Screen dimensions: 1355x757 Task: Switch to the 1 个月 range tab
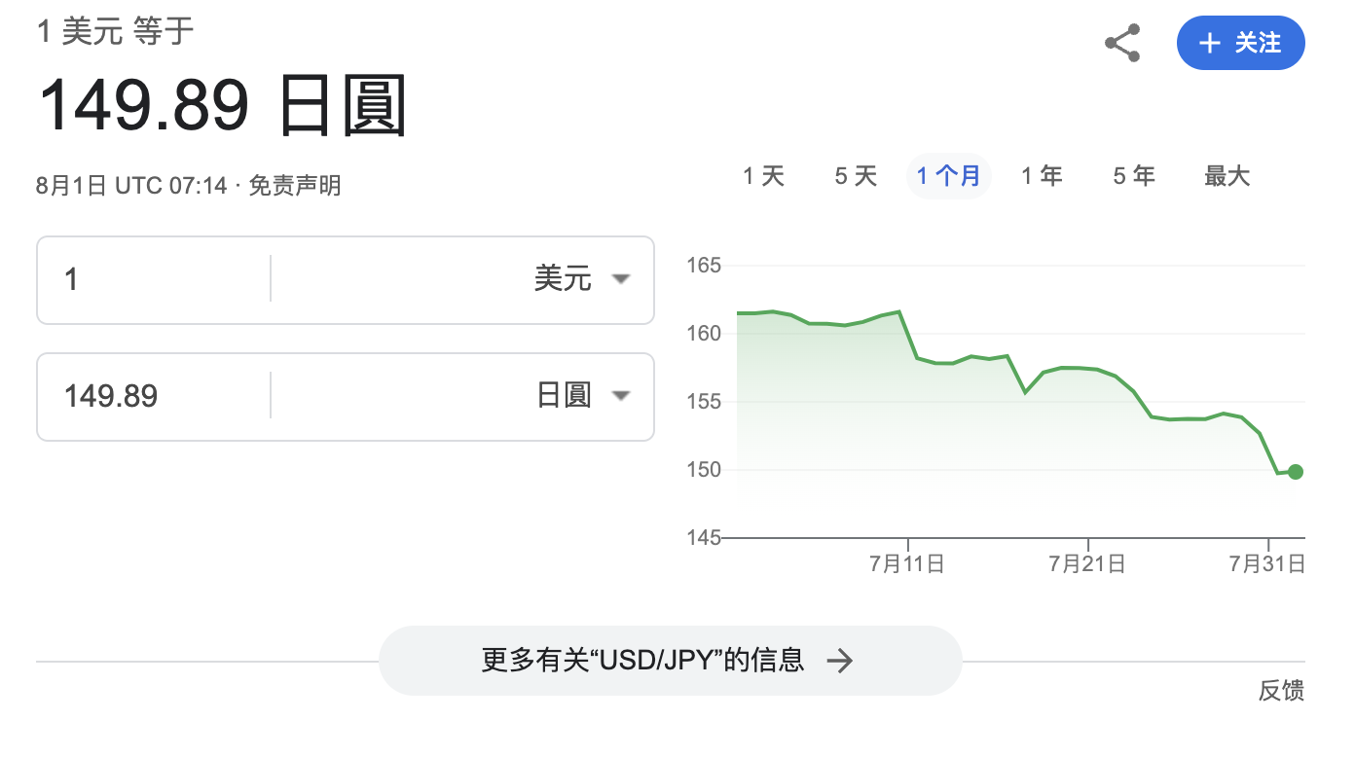948,176
